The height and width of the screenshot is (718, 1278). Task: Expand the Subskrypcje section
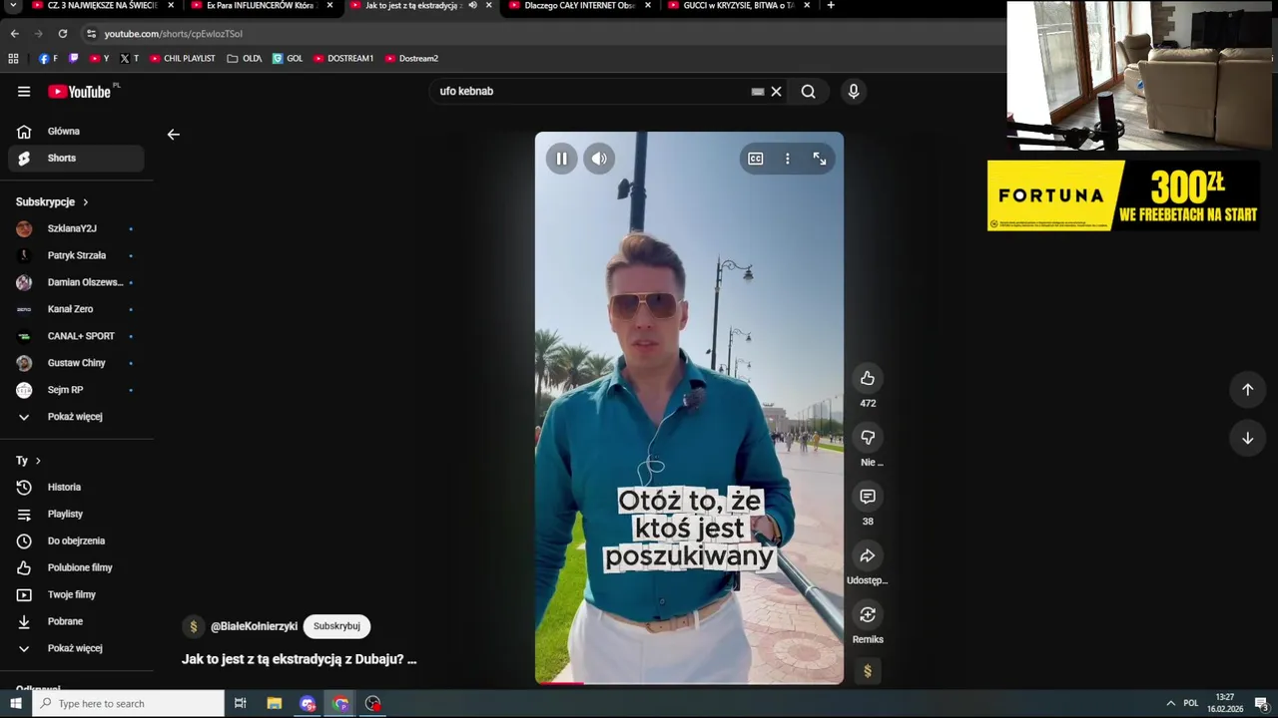[53, 202]
